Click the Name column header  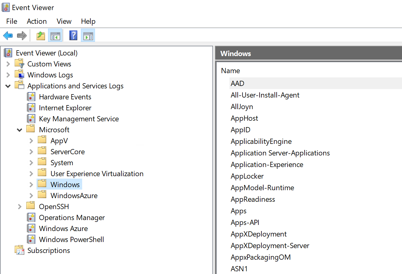(x=230, y=71)
